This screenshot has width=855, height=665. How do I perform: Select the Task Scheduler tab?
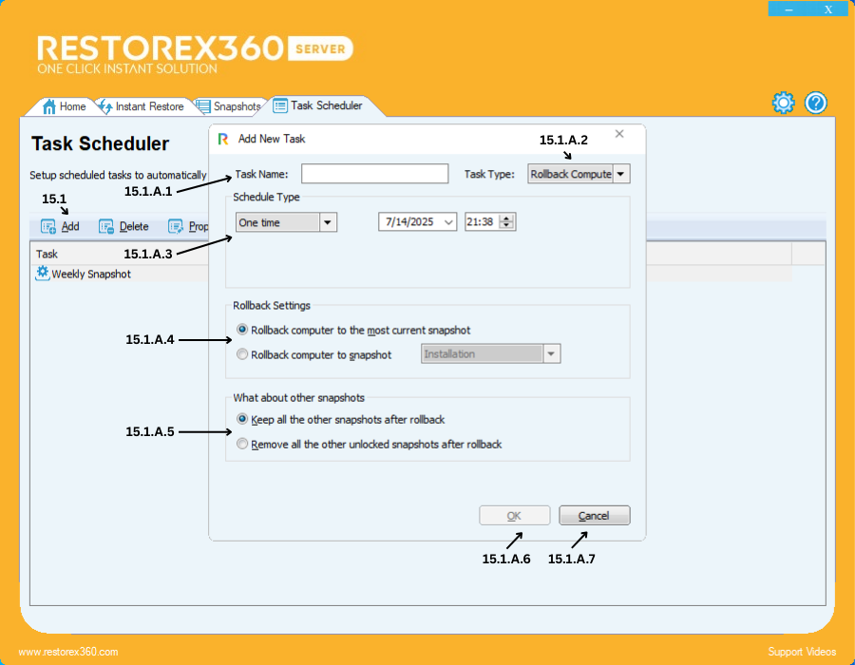(318, 105)
